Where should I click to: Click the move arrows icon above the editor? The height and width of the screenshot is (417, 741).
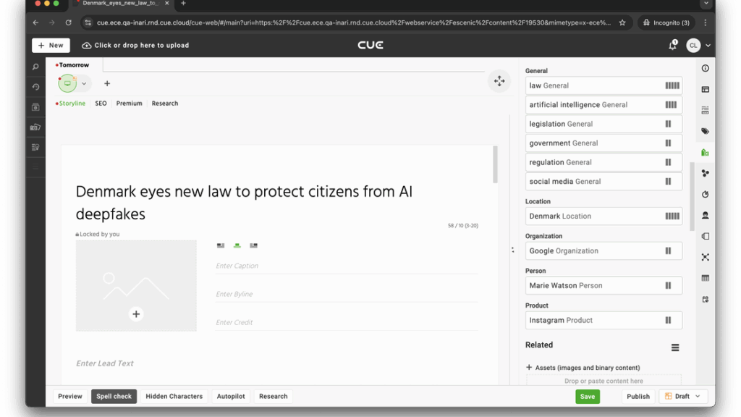pos(499,81)
